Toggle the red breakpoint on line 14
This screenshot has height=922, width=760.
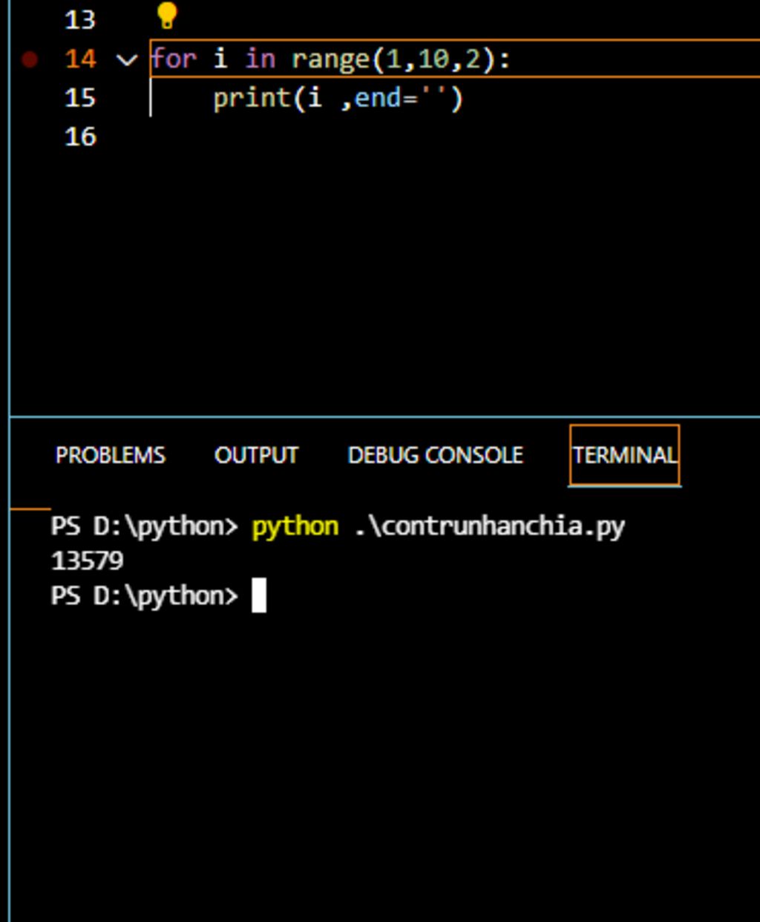coord(30,59)
